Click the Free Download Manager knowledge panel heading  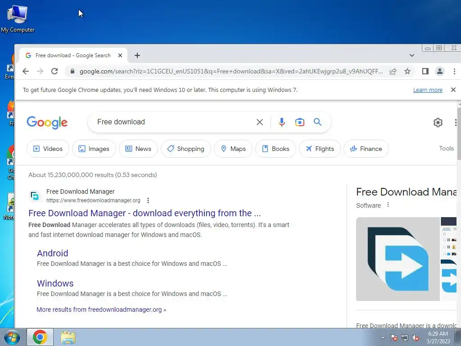(407, 192)
